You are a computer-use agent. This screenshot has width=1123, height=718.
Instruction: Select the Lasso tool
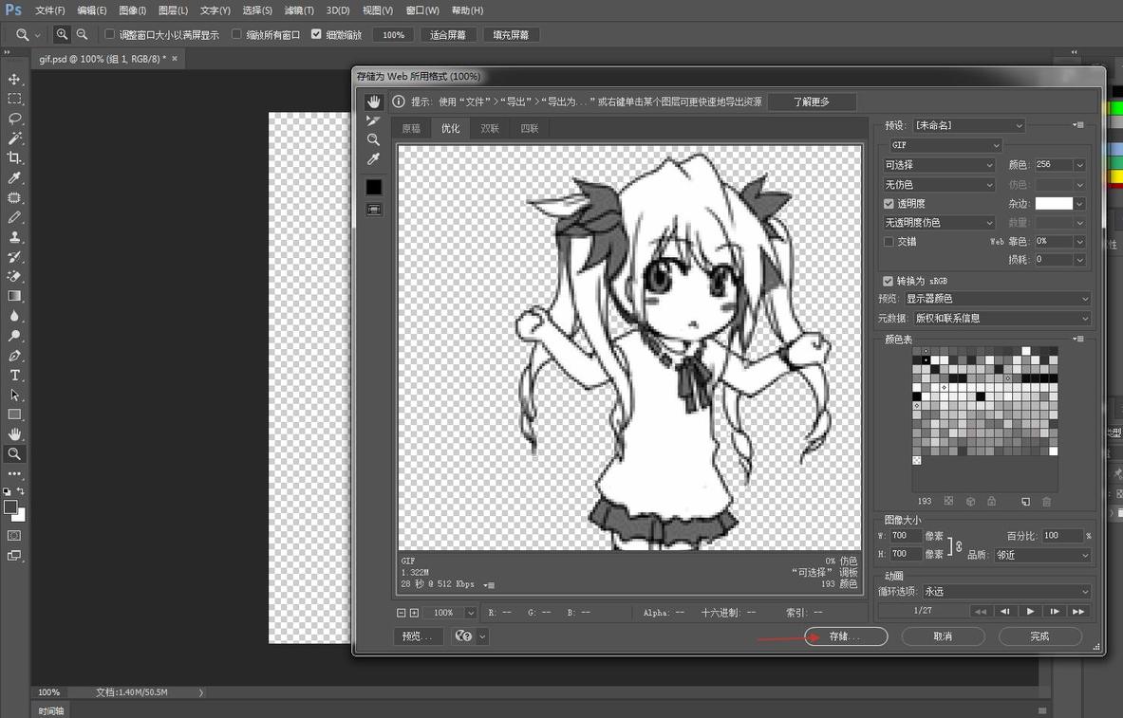tap(14, 119)
